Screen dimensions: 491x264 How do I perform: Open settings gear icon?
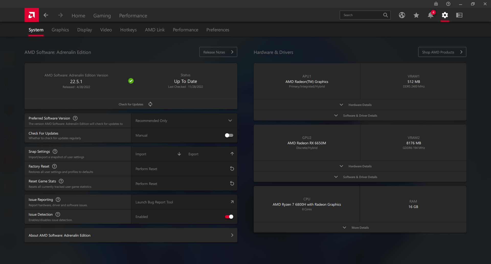coord(445,15)
